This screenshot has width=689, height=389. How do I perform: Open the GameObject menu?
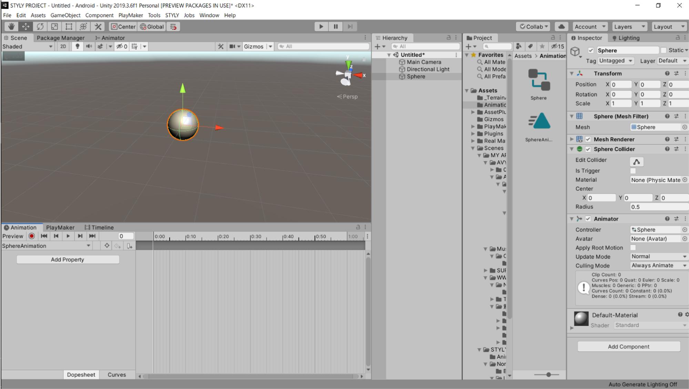pos(65,15)
